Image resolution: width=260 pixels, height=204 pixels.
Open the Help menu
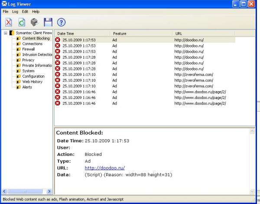click(36, 12)
